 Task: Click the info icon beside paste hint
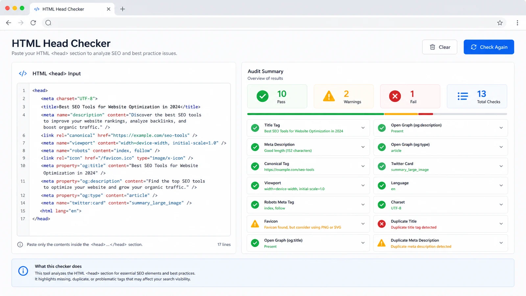pos(20,244)
